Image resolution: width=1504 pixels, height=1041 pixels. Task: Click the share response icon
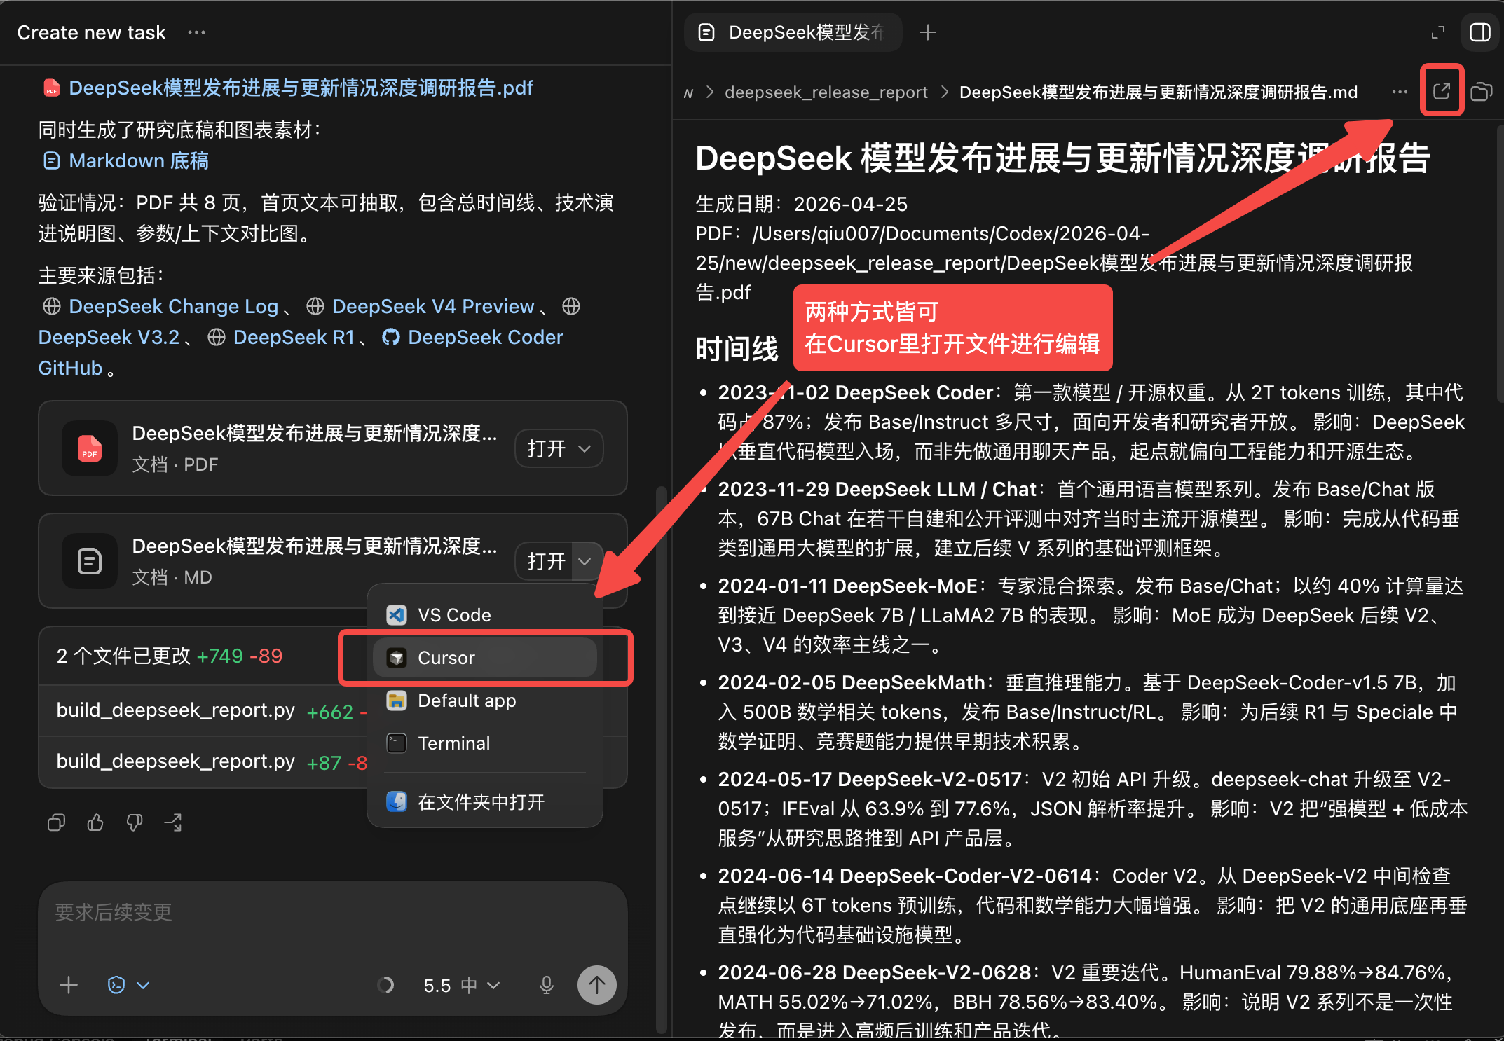(x=174, y=822)
